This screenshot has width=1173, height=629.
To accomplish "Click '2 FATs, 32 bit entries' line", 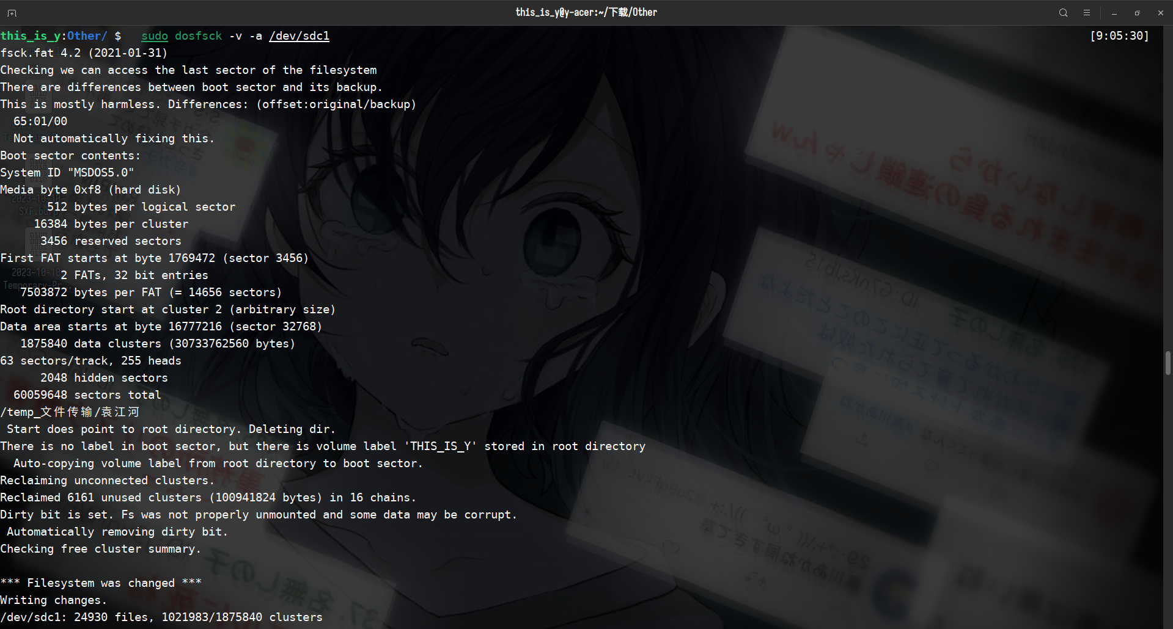I will [134, 275].
